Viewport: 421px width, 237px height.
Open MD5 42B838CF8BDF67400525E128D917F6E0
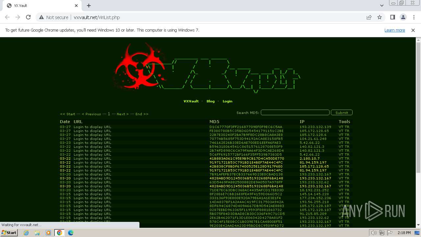click(x=246, y=166)
